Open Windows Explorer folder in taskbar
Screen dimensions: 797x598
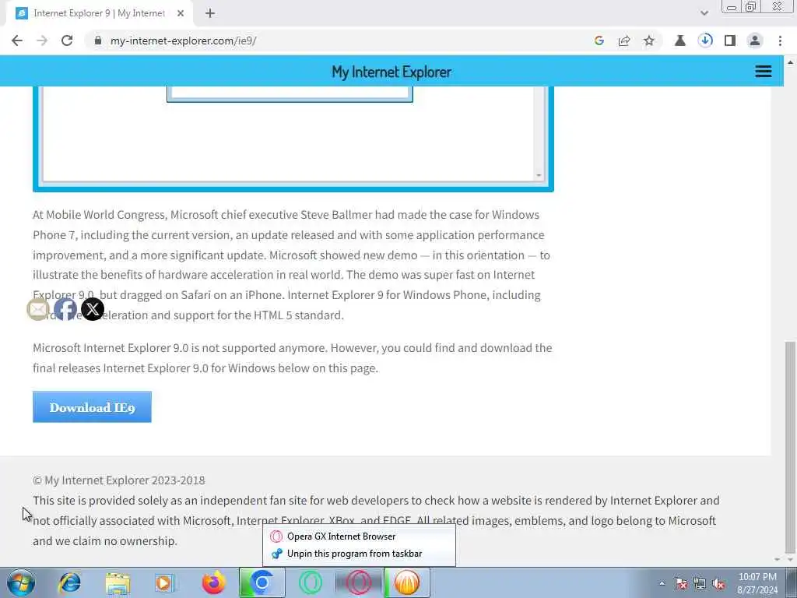(118, 582)
